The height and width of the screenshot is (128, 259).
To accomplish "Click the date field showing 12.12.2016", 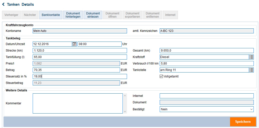I will (x=52, y=44).
